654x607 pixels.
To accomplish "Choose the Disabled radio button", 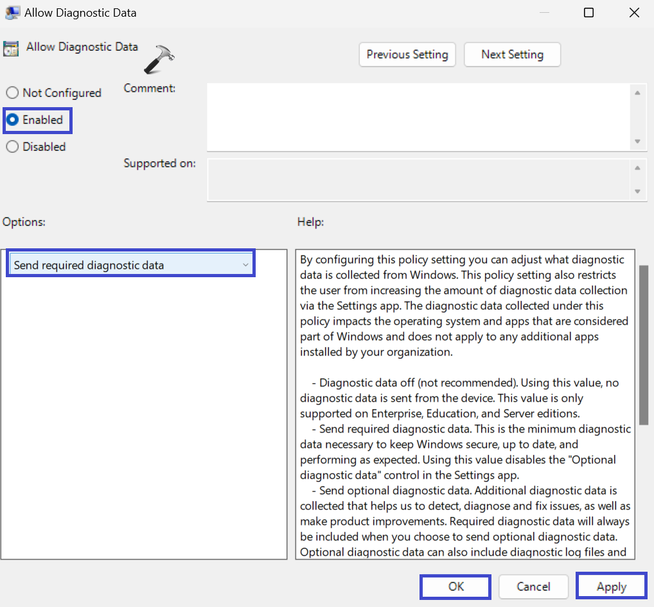I will [12, 147].
